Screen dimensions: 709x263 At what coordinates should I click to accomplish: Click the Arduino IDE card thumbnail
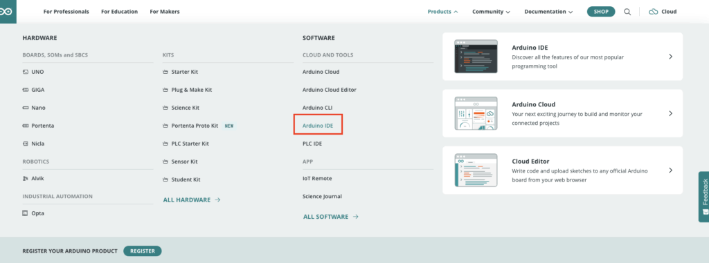[x=476, y=57]
